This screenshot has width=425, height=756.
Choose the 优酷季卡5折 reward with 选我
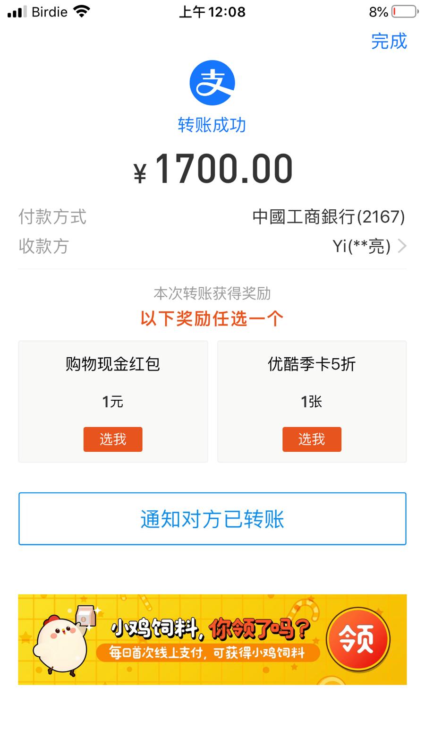pyautogui.click(x=312, y=439)
